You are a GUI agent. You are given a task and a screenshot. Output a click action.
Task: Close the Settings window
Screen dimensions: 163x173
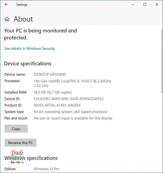(157, 4)
